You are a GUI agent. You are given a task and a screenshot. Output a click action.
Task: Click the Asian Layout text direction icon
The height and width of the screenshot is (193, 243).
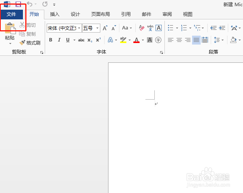coord(234,28)
